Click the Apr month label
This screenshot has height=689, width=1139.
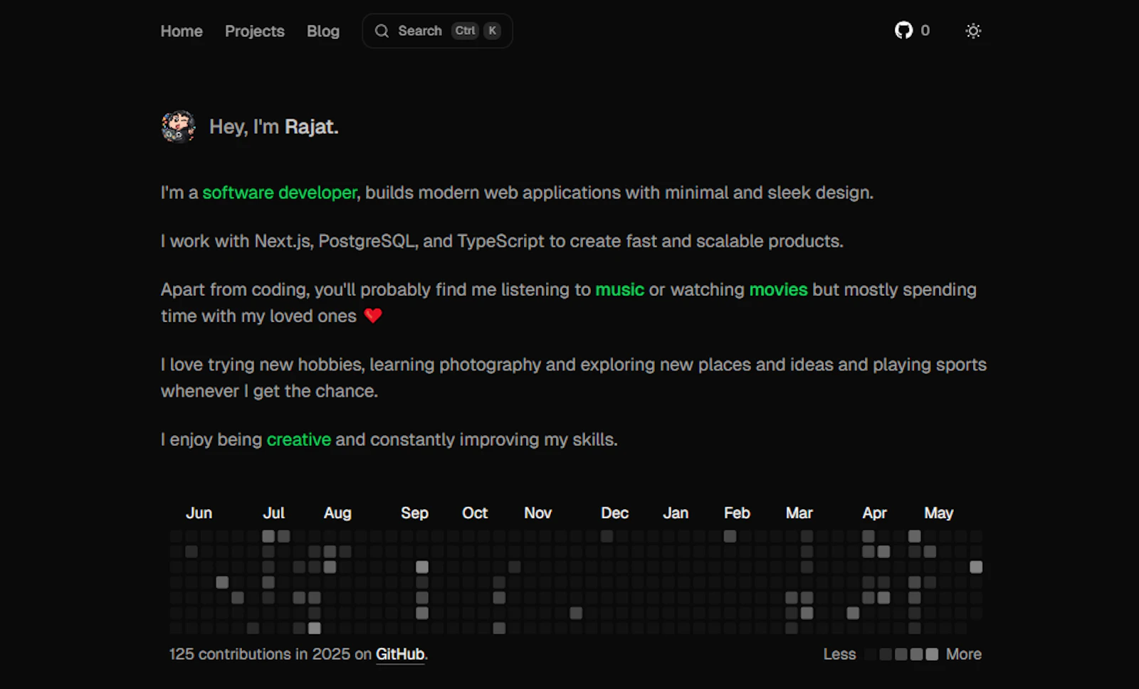coord(875,513)
